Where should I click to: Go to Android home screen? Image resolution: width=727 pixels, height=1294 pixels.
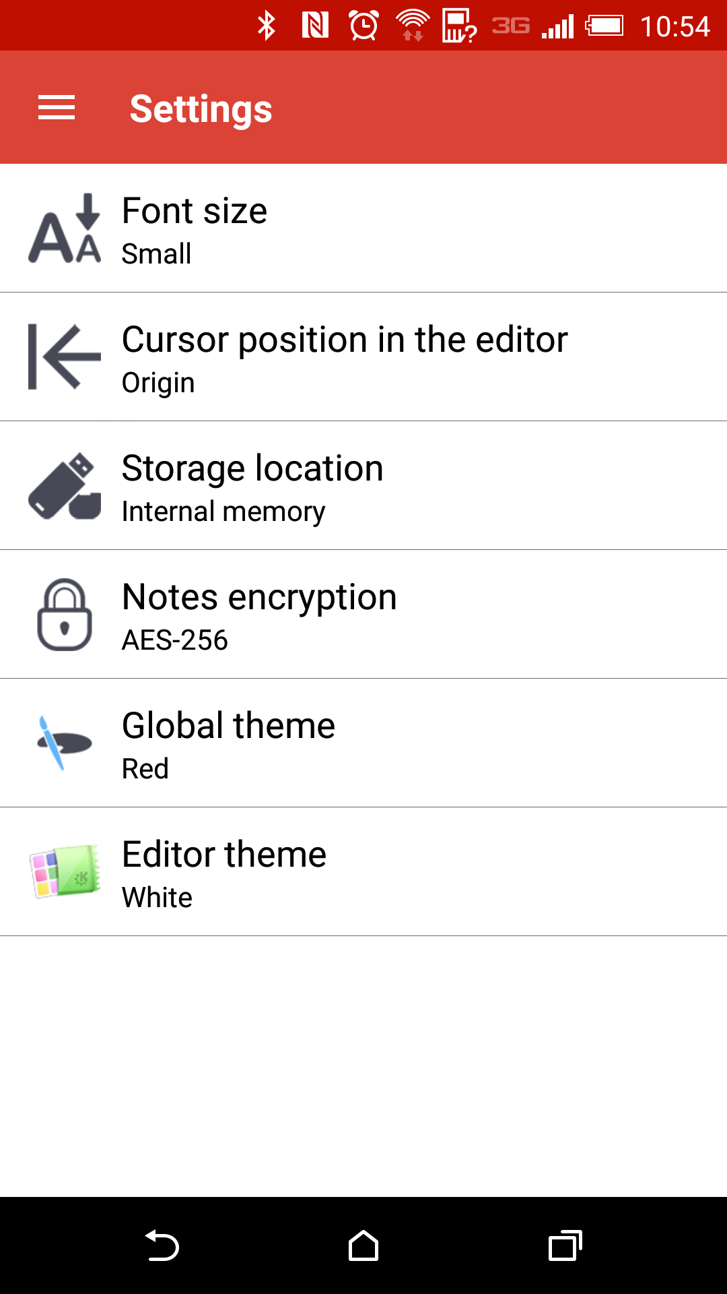click(363, 1245)
